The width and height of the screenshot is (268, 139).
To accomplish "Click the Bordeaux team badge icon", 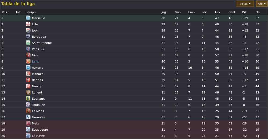I will [28, 37].
